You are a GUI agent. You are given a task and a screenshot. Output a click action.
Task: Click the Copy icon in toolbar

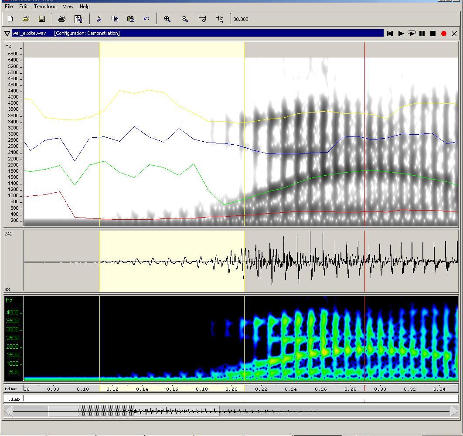pyautogui.click(x=115, y=19)
